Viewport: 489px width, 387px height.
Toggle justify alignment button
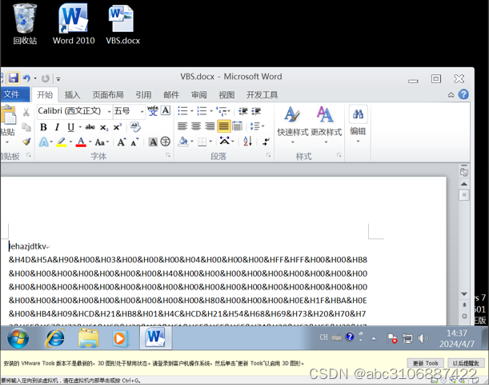click(x=224, y=126)
